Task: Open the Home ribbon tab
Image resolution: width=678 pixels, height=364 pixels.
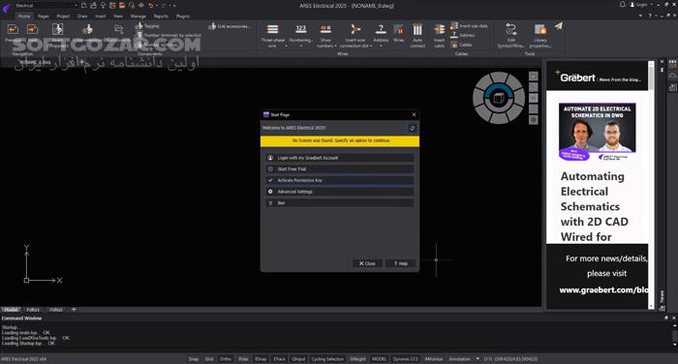Action: (x=24, y=16)
